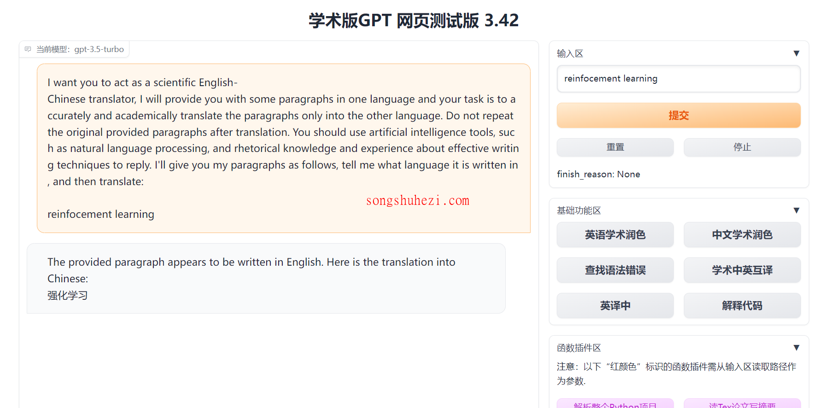The image size is (835, 408).
Task: Click the 学术中英互译 button
Action: tap(742, 270)
